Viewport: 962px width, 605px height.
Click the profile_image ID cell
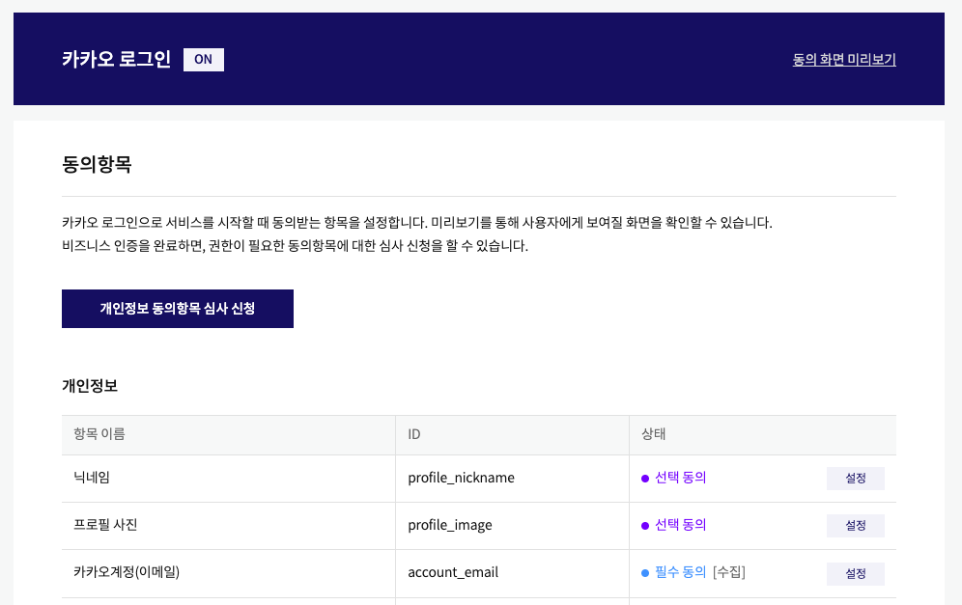click(x=512, y=525)
